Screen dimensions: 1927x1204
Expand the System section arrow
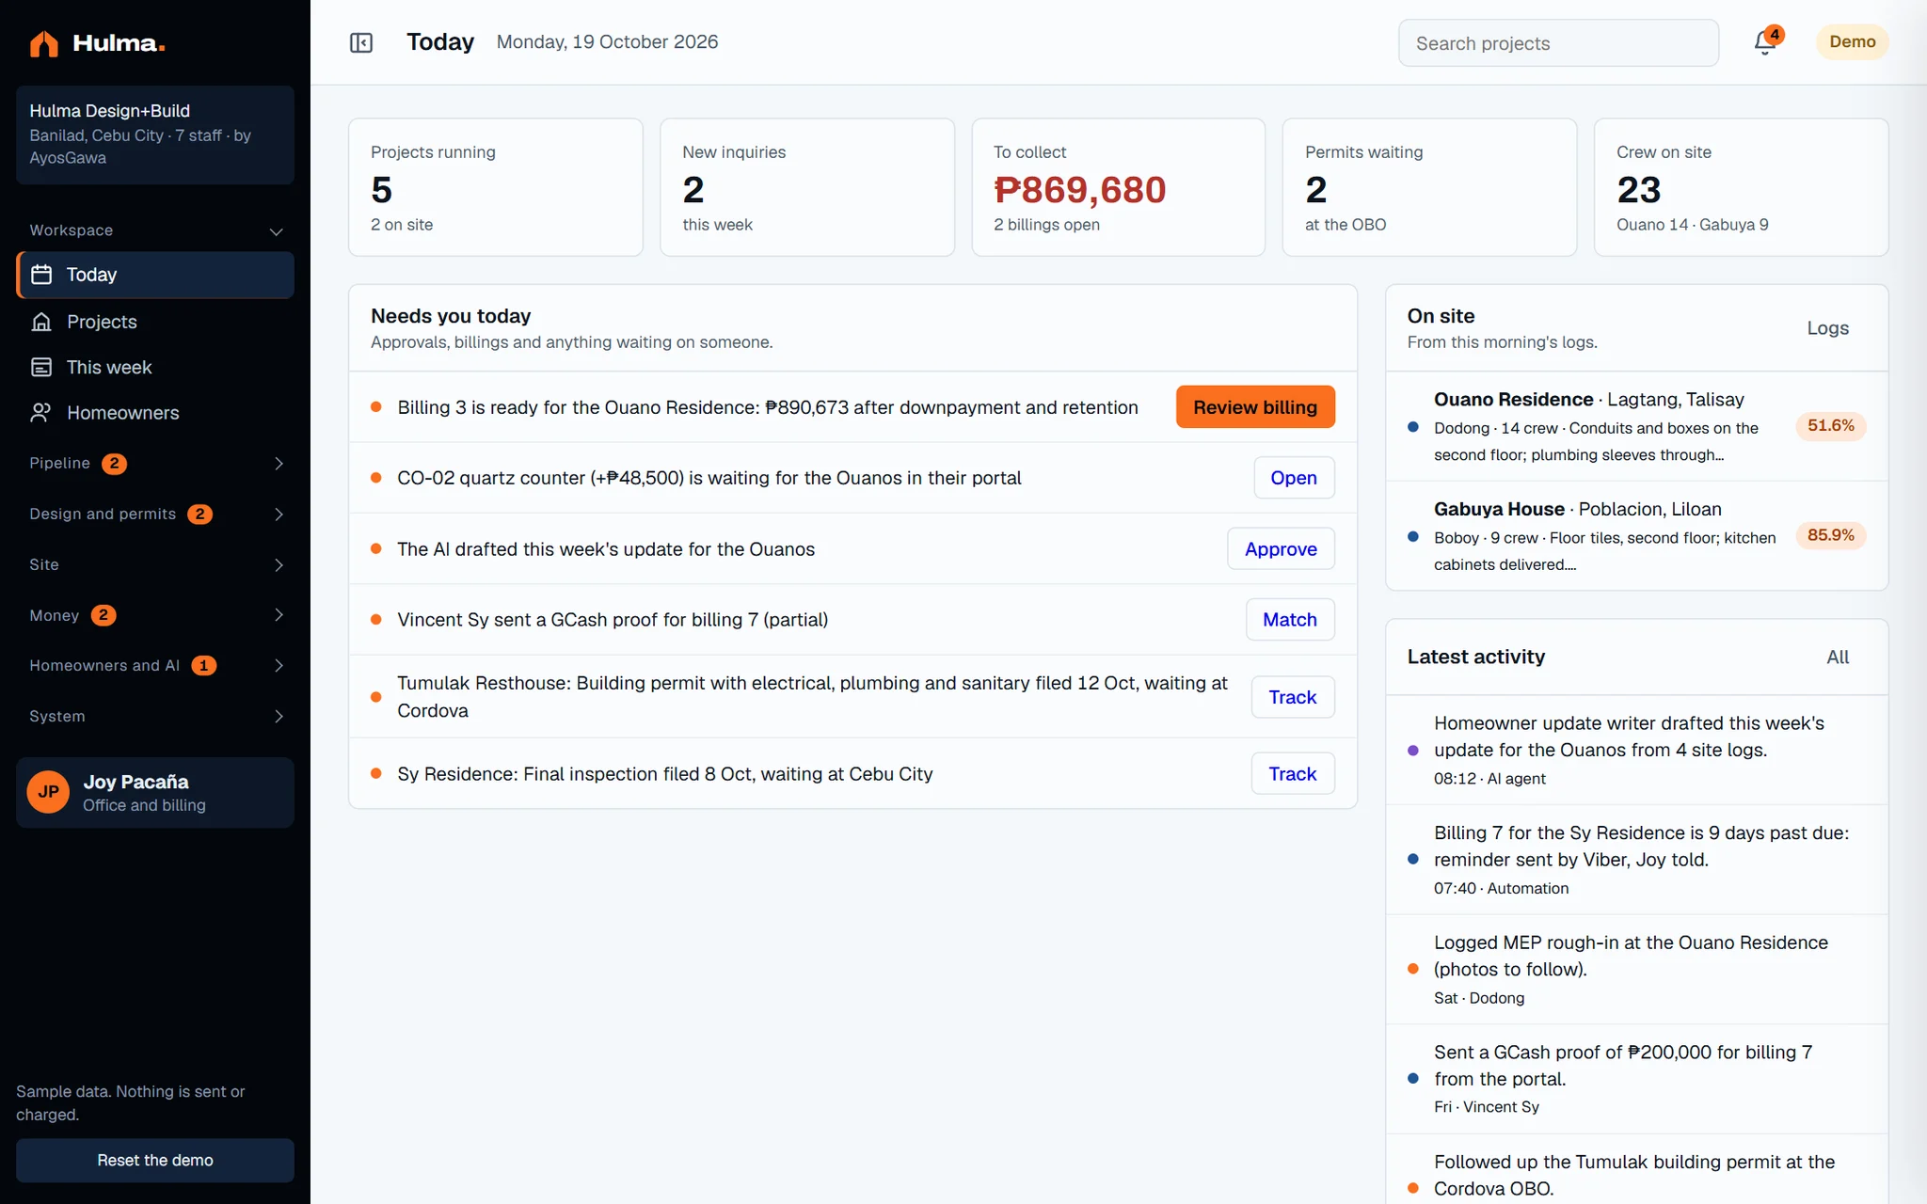tap(279, 716)
